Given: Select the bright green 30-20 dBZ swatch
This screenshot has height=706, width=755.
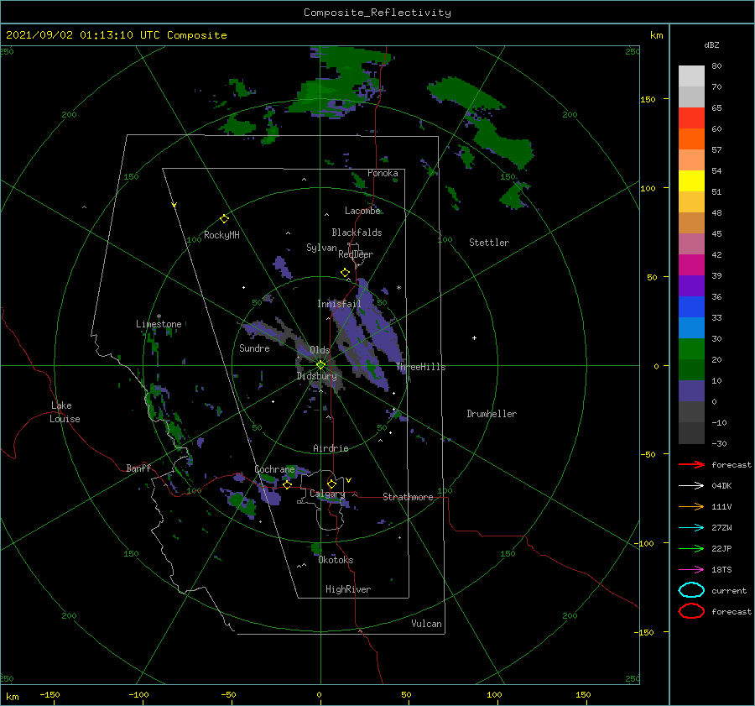Looking at the screenshot, I should (691, 349).
